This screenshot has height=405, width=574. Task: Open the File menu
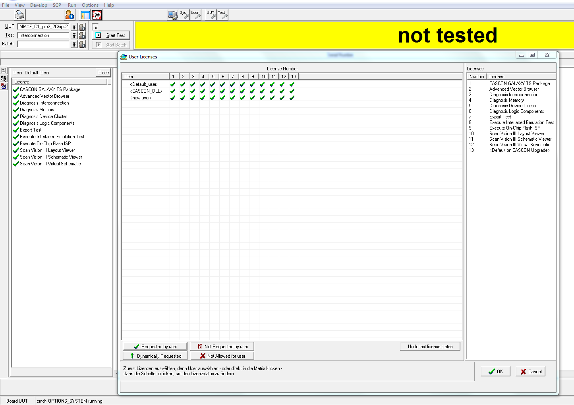click(6, 5)
